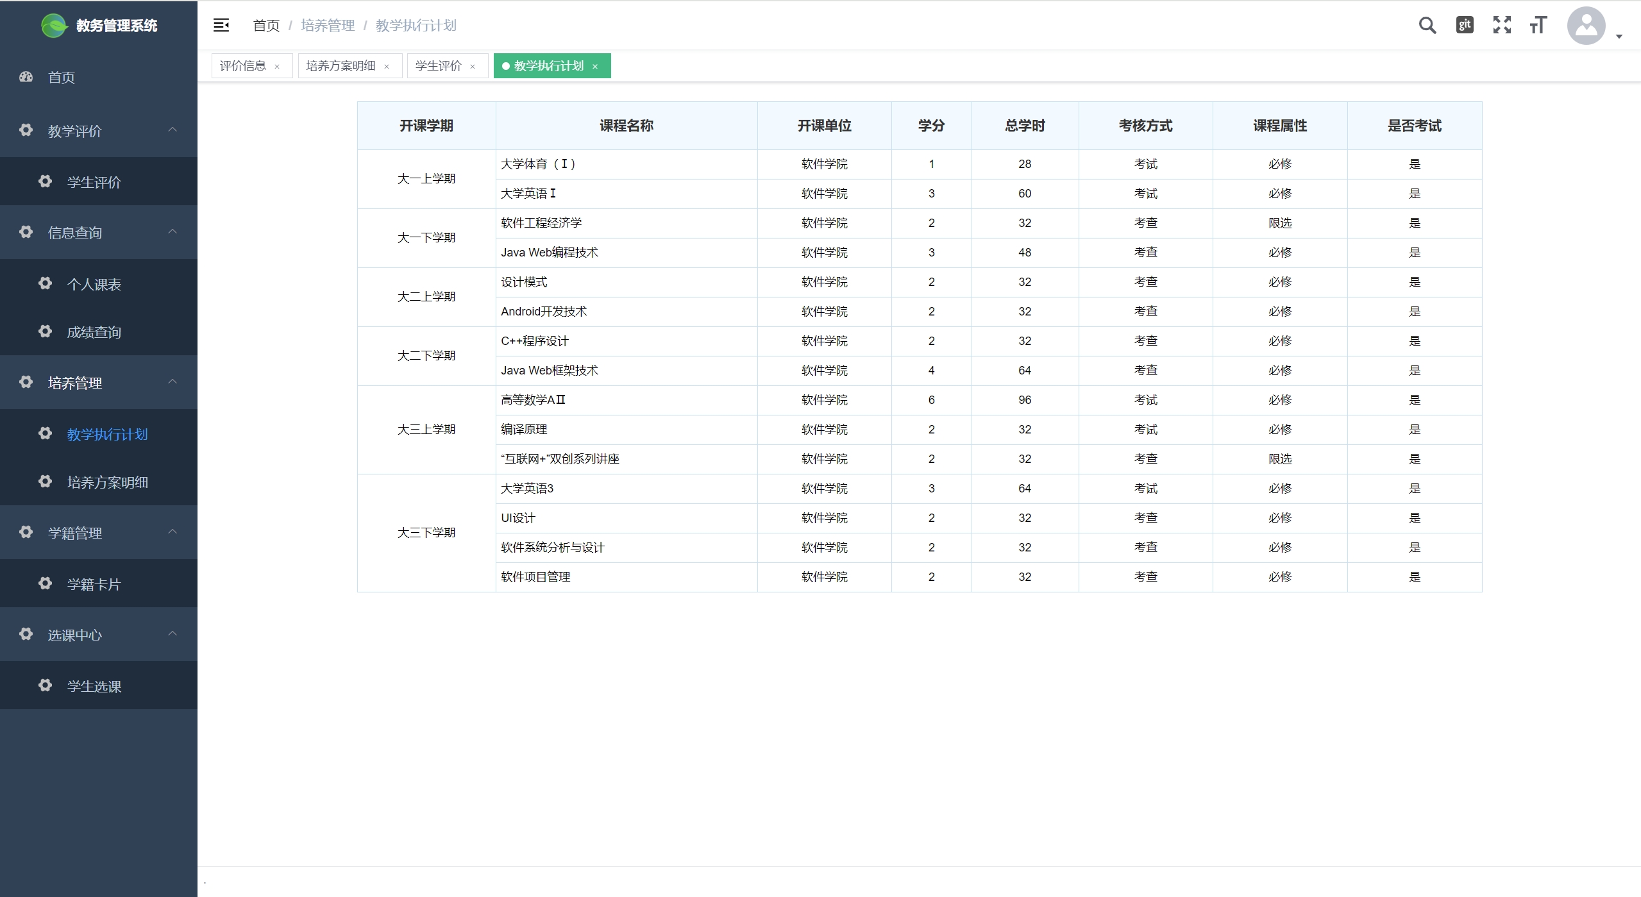Open avatar dropdown caret arrow
This screenshot has width=1641, height=897.
(x=1619, y=37)
